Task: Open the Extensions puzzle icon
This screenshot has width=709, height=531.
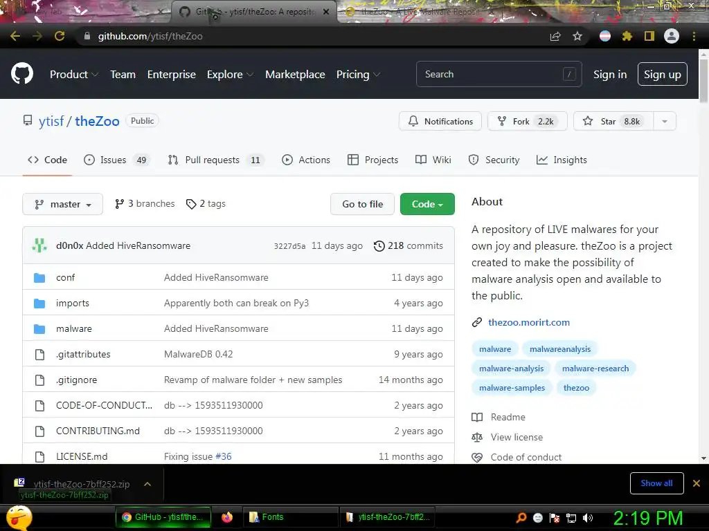Action: click(627, 36)
